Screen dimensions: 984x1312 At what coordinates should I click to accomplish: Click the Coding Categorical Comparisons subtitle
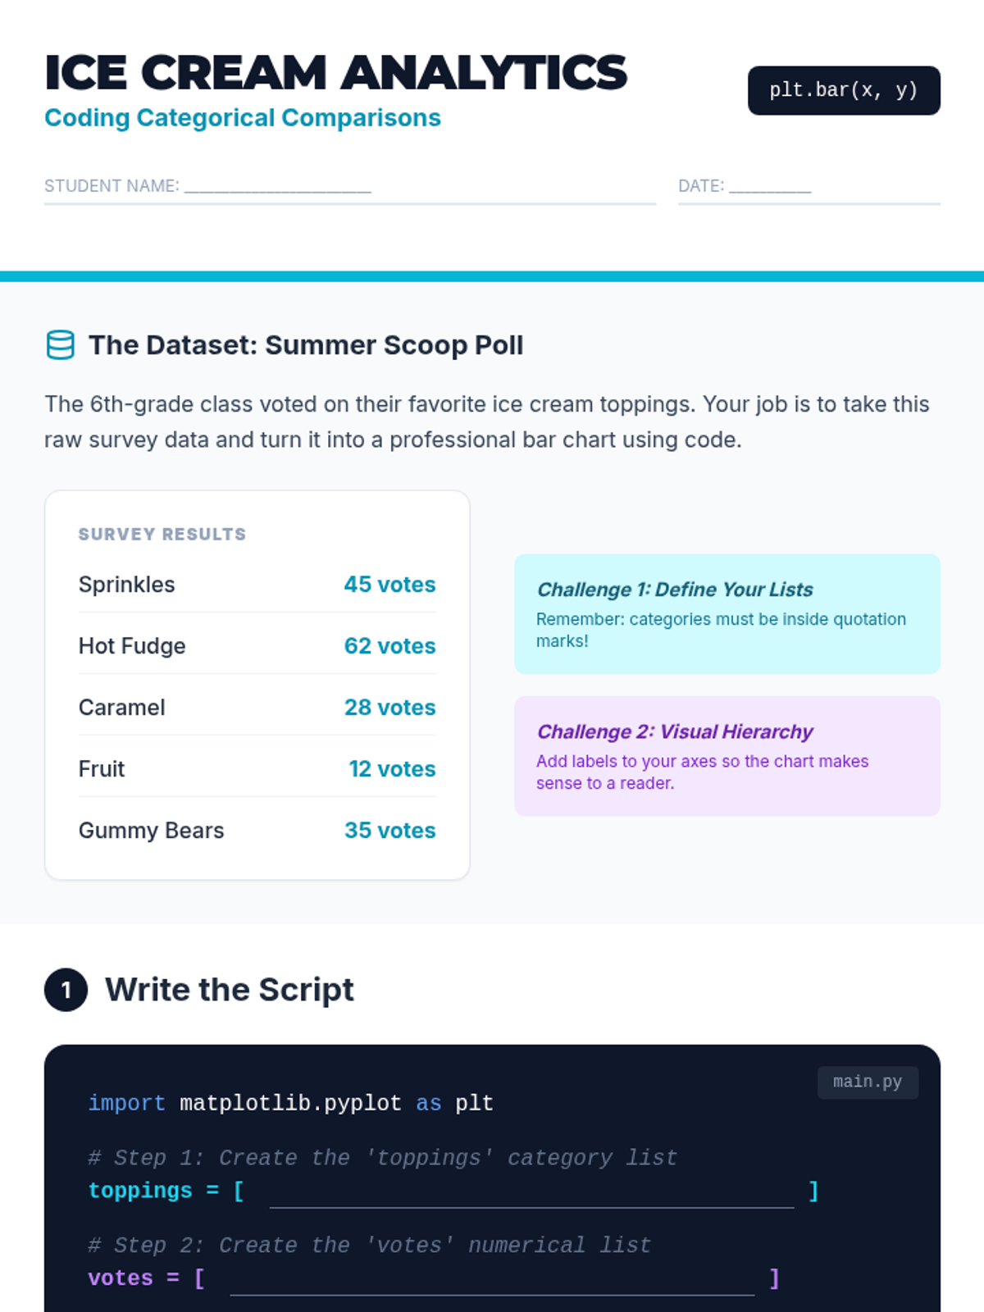tap(243, 118)
